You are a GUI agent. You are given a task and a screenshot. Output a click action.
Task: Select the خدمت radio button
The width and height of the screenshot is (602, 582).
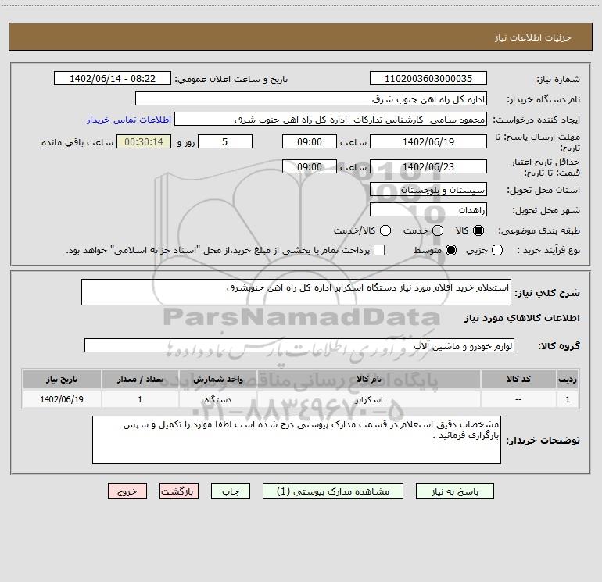point(438,230)
